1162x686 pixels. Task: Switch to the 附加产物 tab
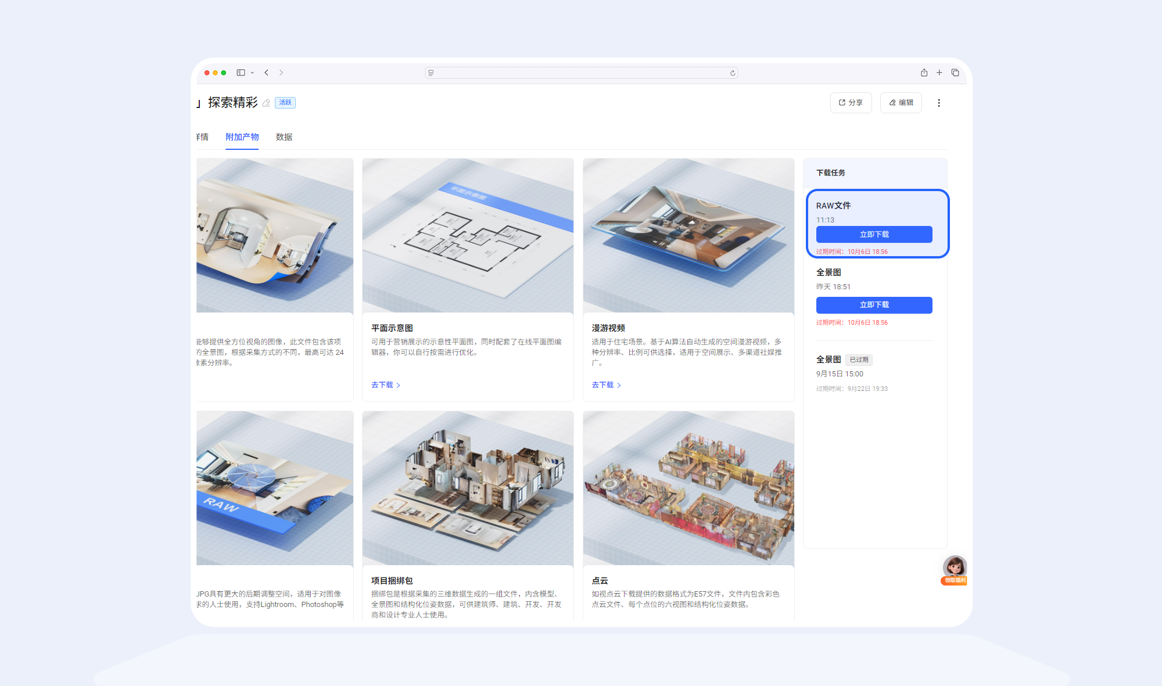pyautogui.click(x=242, y=137)
